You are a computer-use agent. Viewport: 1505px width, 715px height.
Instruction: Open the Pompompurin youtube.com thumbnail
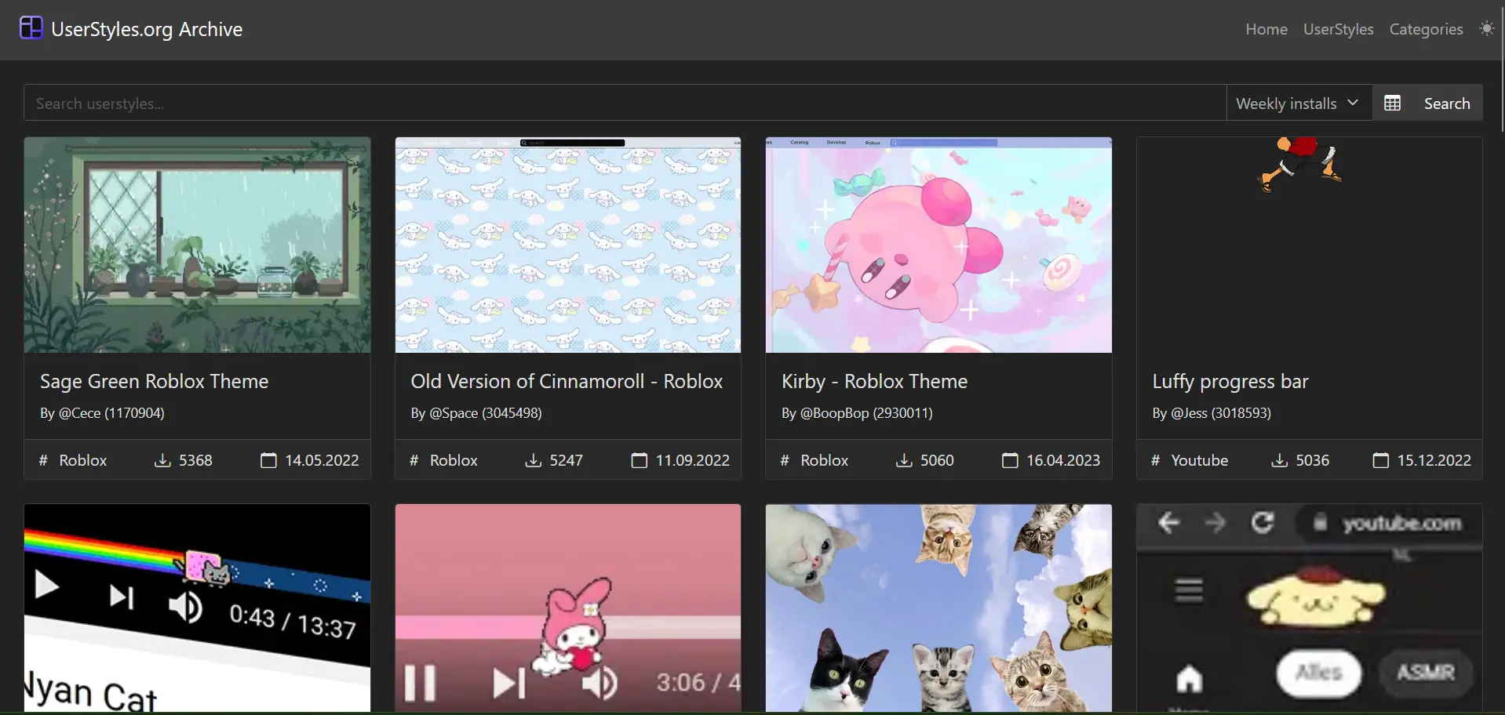[x=1309, y=608]
